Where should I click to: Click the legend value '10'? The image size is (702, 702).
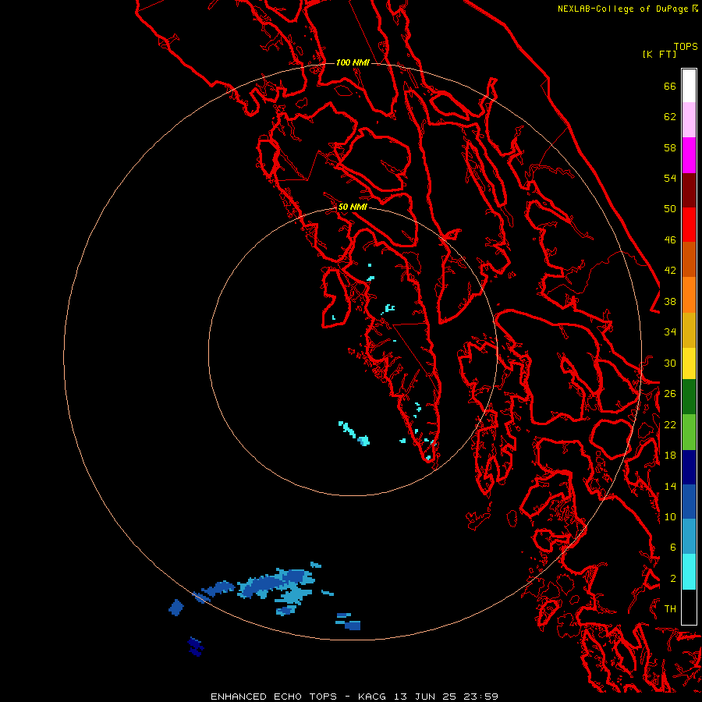[x=670, y=517]
